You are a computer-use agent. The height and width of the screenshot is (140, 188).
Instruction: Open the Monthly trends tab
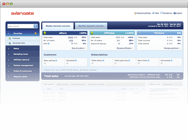point(78,84)
